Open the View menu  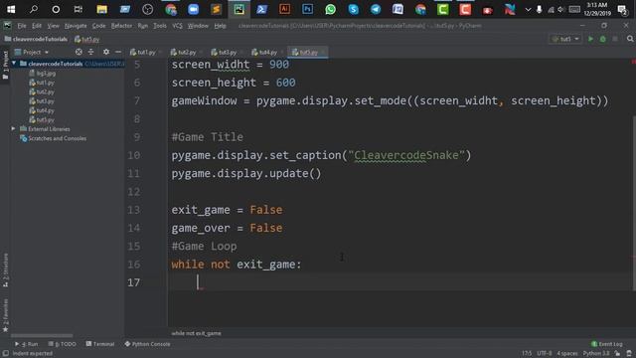pos(53,26)
